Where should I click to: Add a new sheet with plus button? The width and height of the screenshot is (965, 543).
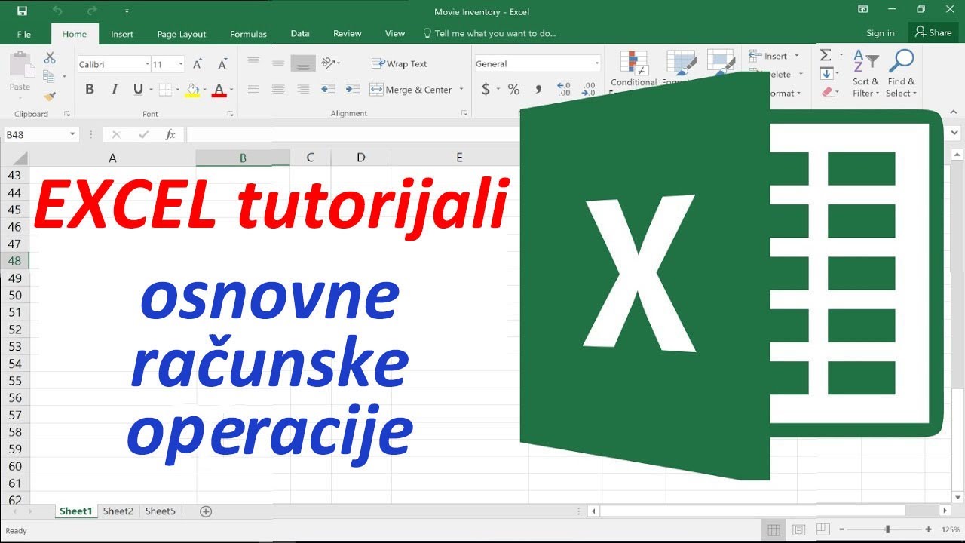pos(206,511)
